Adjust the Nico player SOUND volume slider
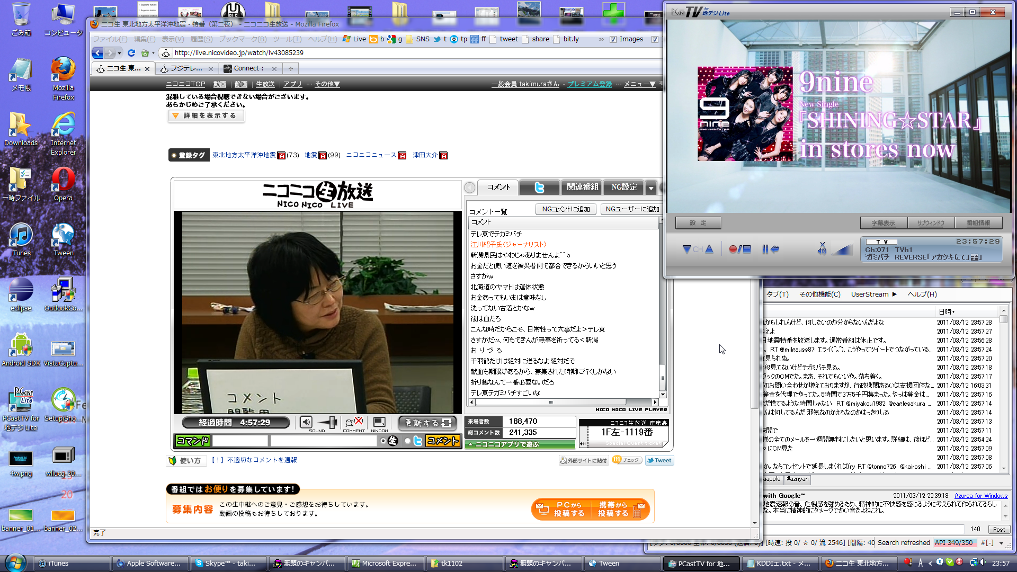The height and width of the screenshot is (572, 1017). coord(327,422)
